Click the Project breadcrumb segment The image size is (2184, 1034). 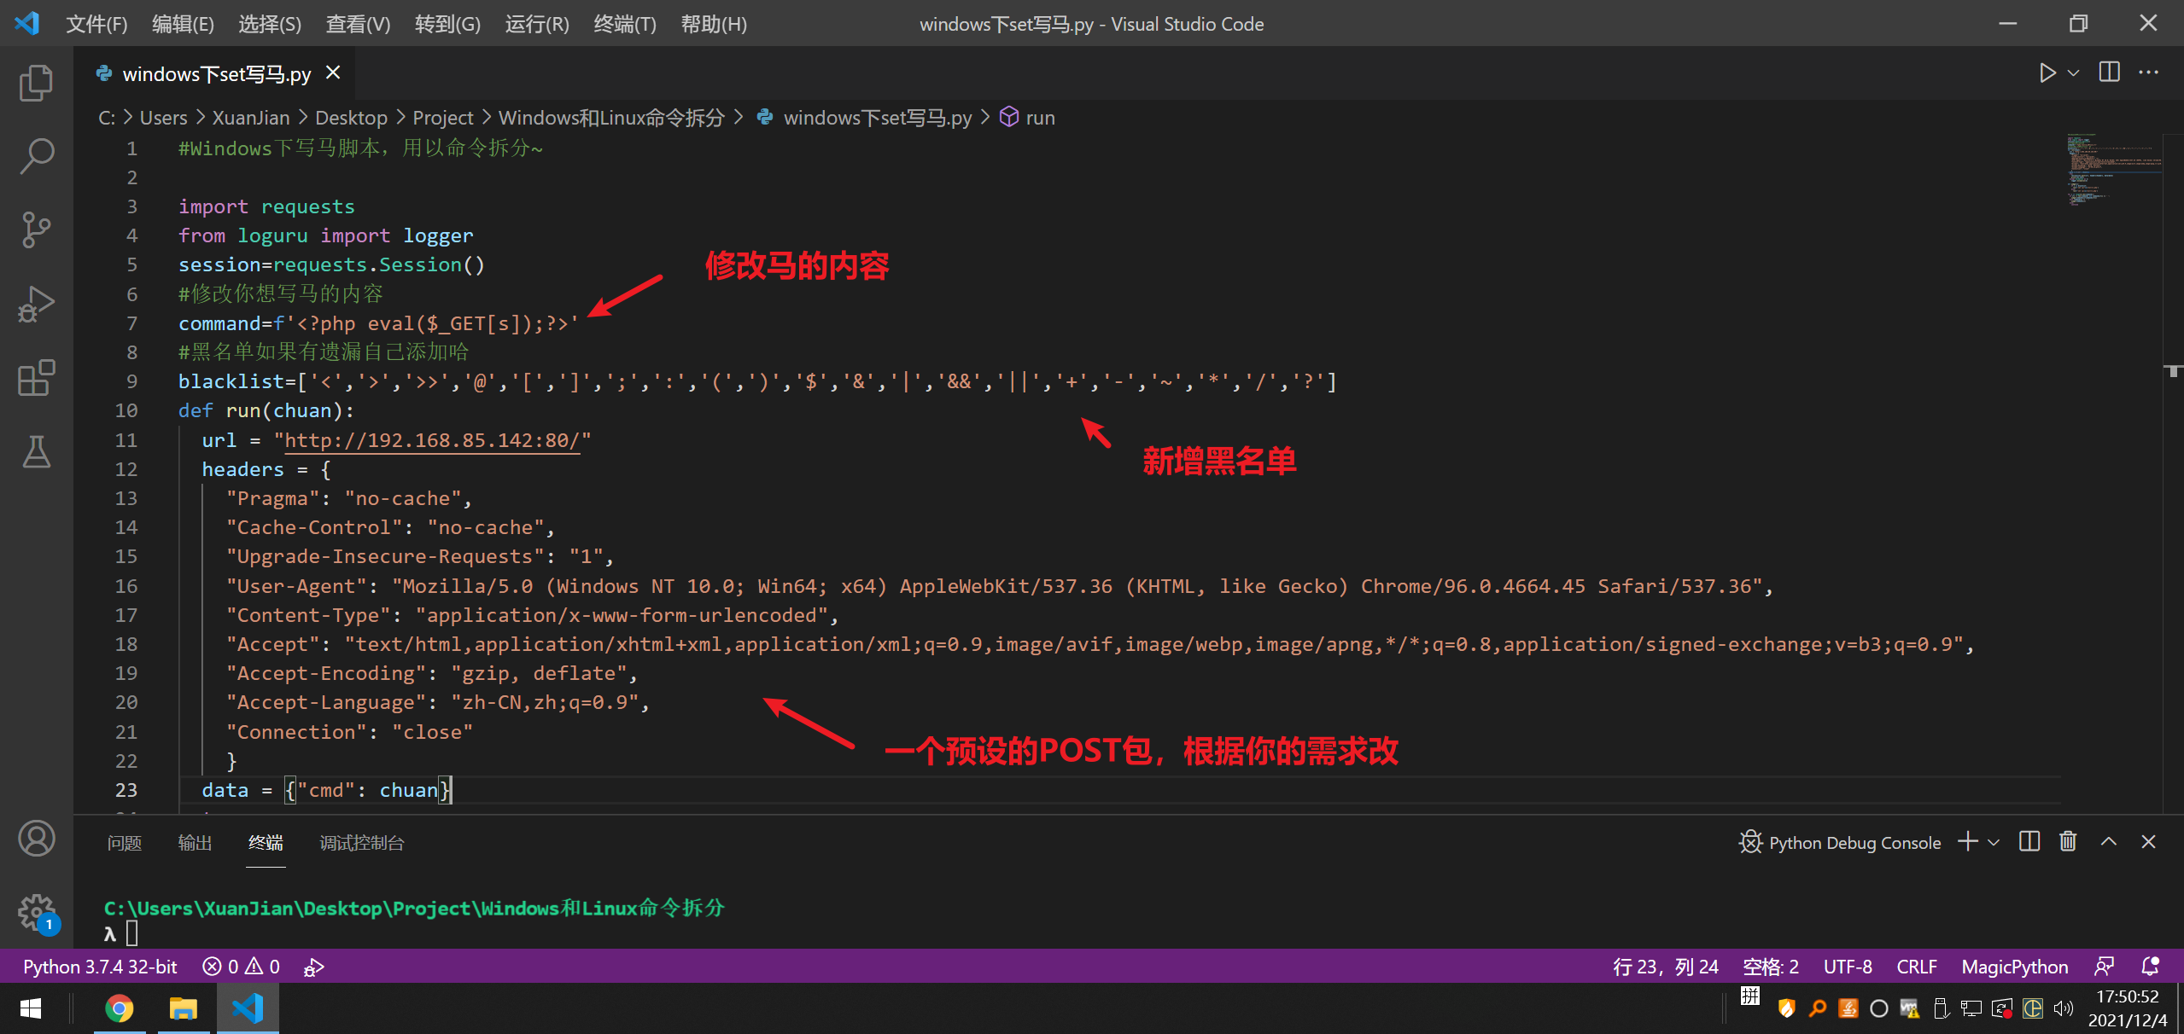[442, 118]
